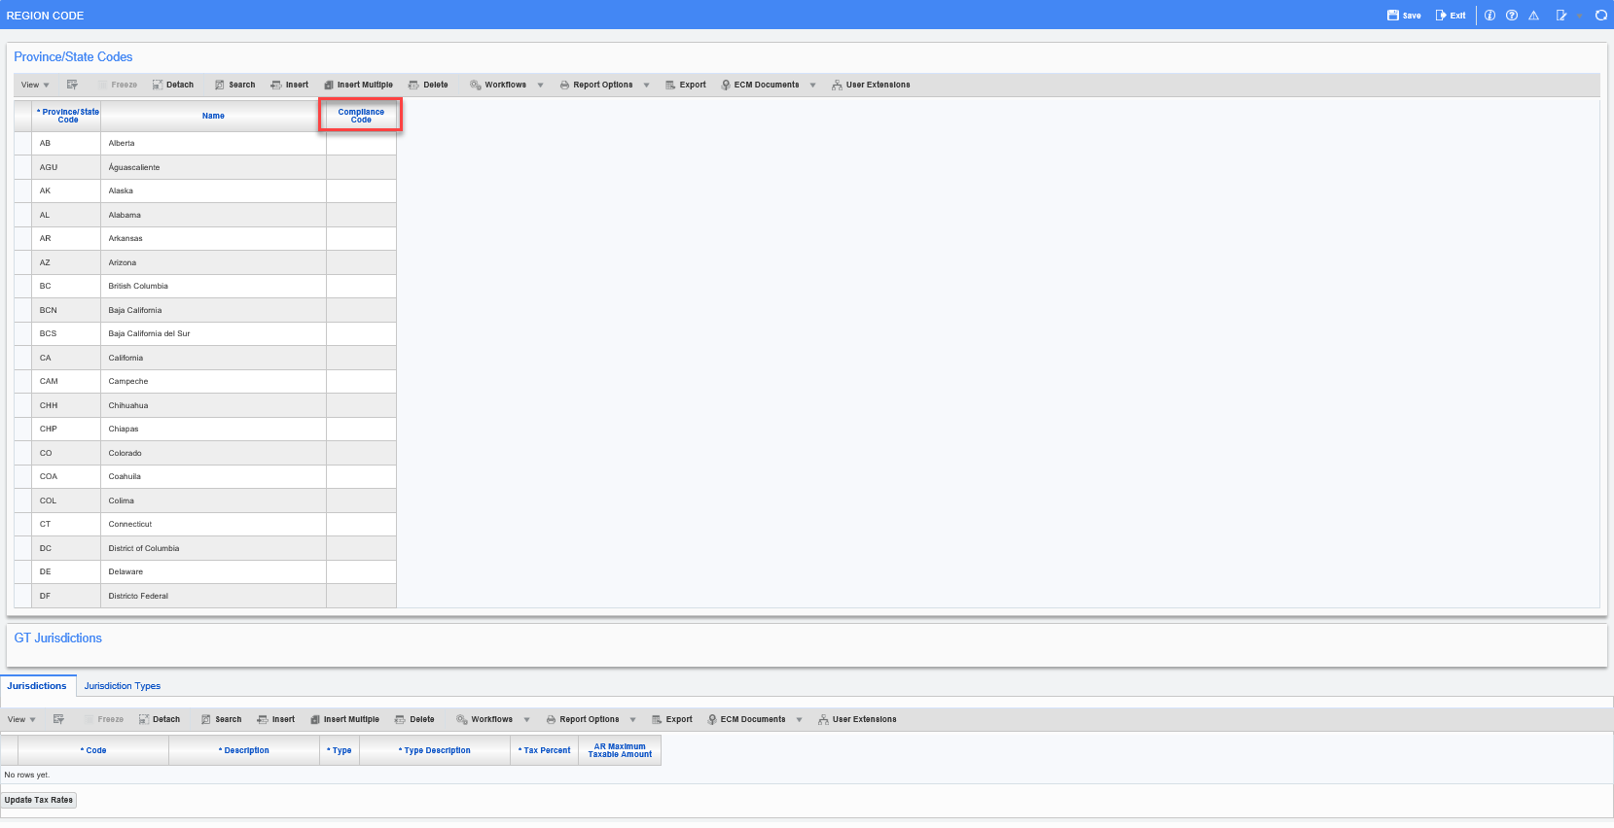The image size is (1614, 828).
Task: Open the View dropdown in Province/State toolbar
Action: tap(35, 85)
